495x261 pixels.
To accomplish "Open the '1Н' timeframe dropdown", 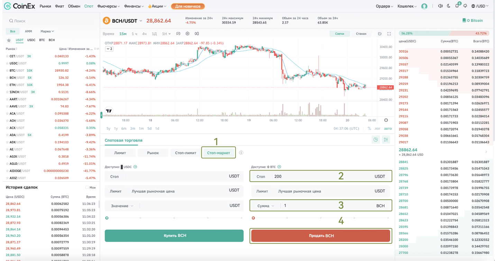I will coord(166,34).
